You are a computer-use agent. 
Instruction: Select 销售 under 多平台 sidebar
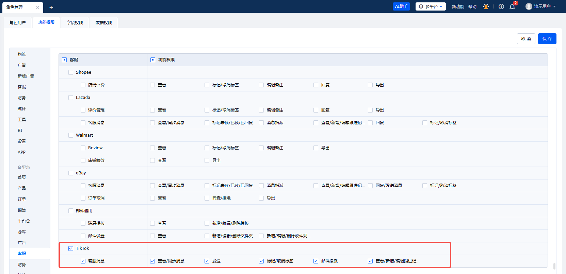(22, 210)
